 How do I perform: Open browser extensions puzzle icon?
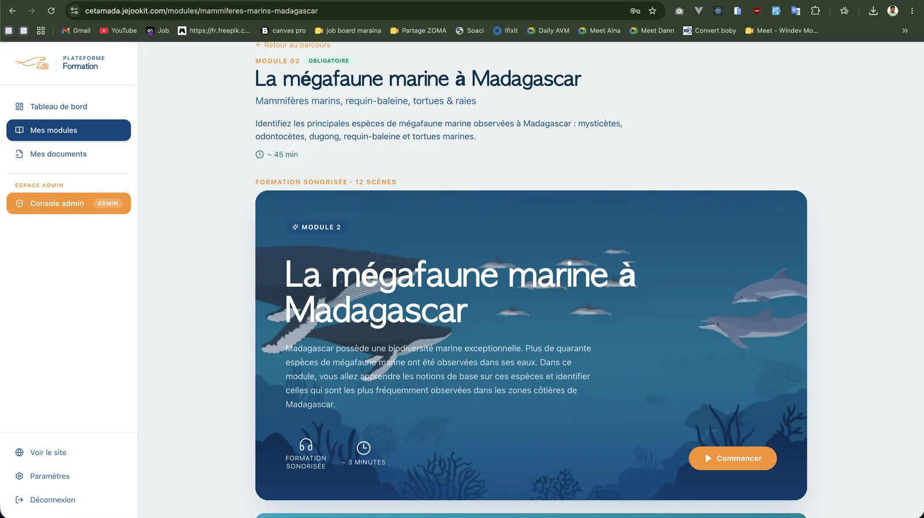tap(815, 10)
